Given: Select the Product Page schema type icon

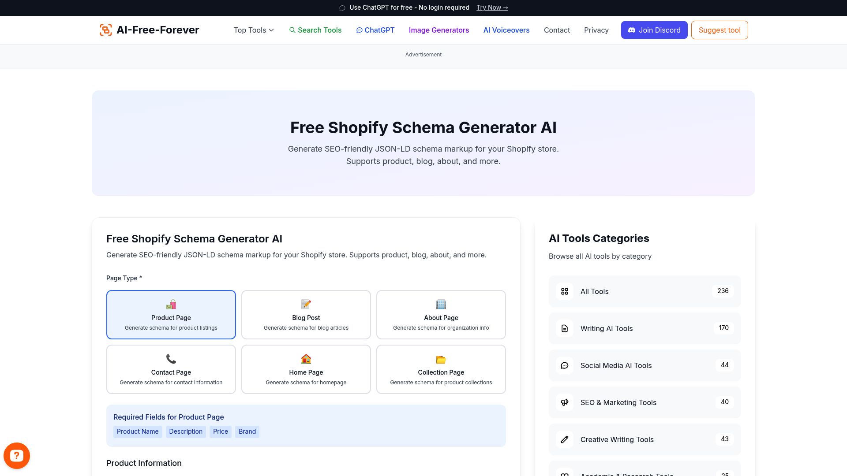Looking at the screenshot, I should point(171,304).
